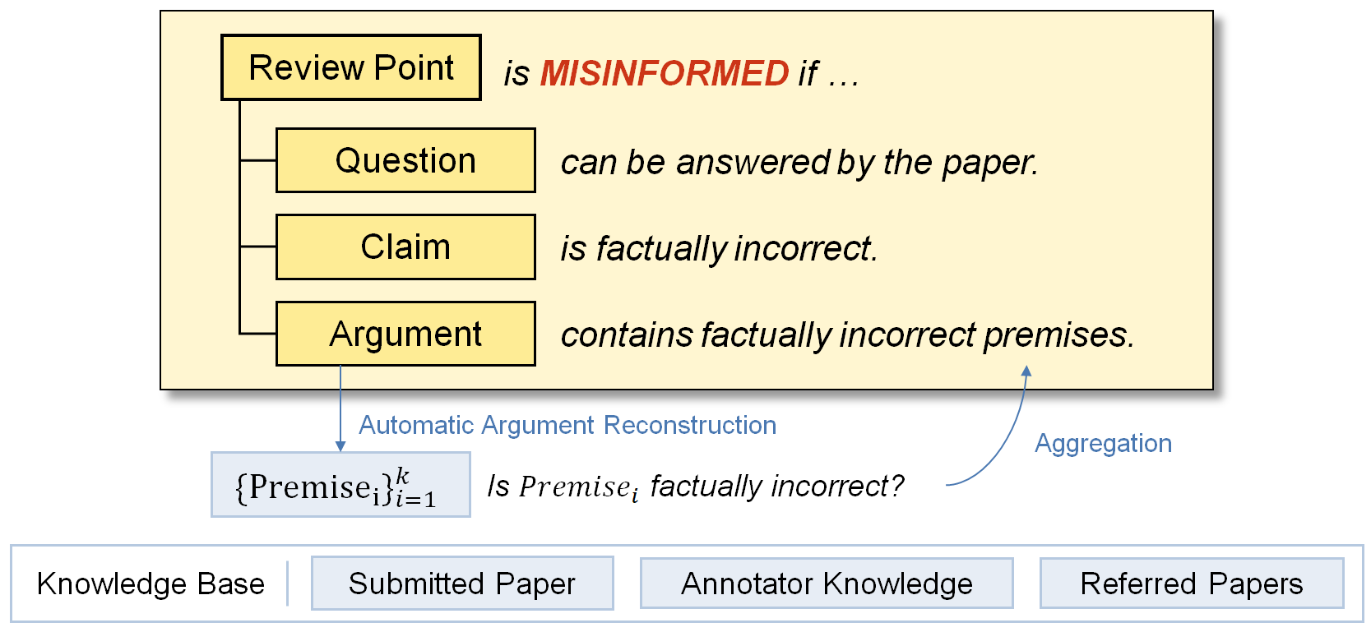
Task: Select the Argument box
Action: (x=405, y=334)
